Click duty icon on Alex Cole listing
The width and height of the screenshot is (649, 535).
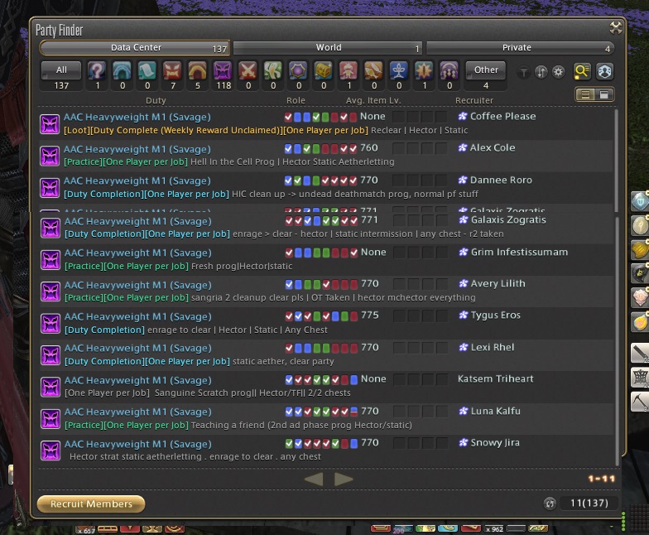50,156
